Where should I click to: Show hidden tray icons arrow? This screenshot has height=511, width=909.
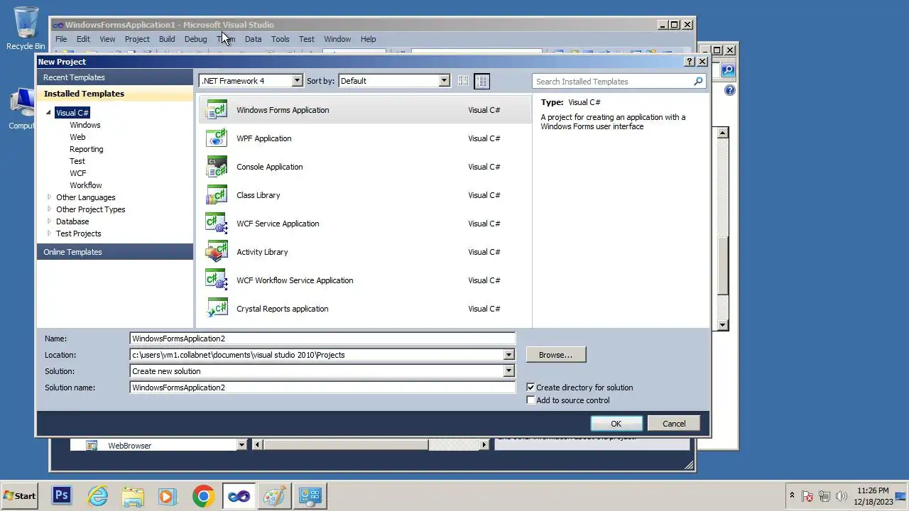point(792,495)
